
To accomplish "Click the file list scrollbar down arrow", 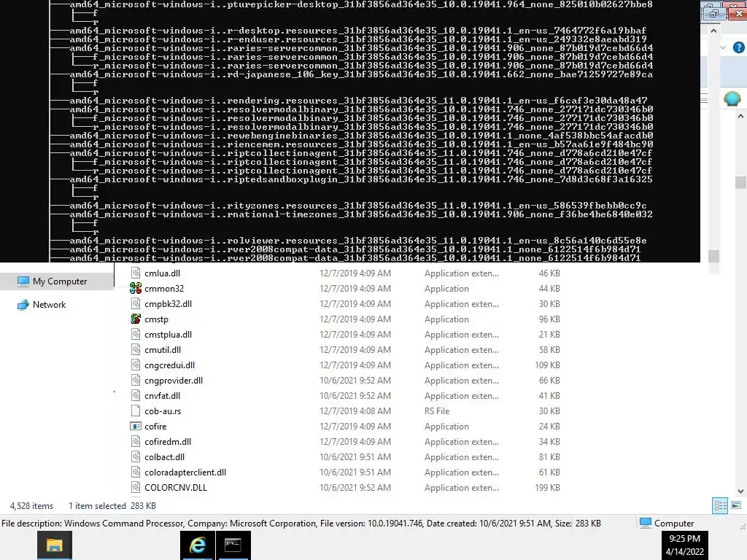I will point(740,491).
